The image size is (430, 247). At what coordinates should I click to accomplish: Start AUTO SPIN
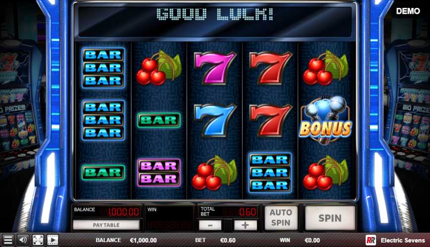click(x=281, y=218)
